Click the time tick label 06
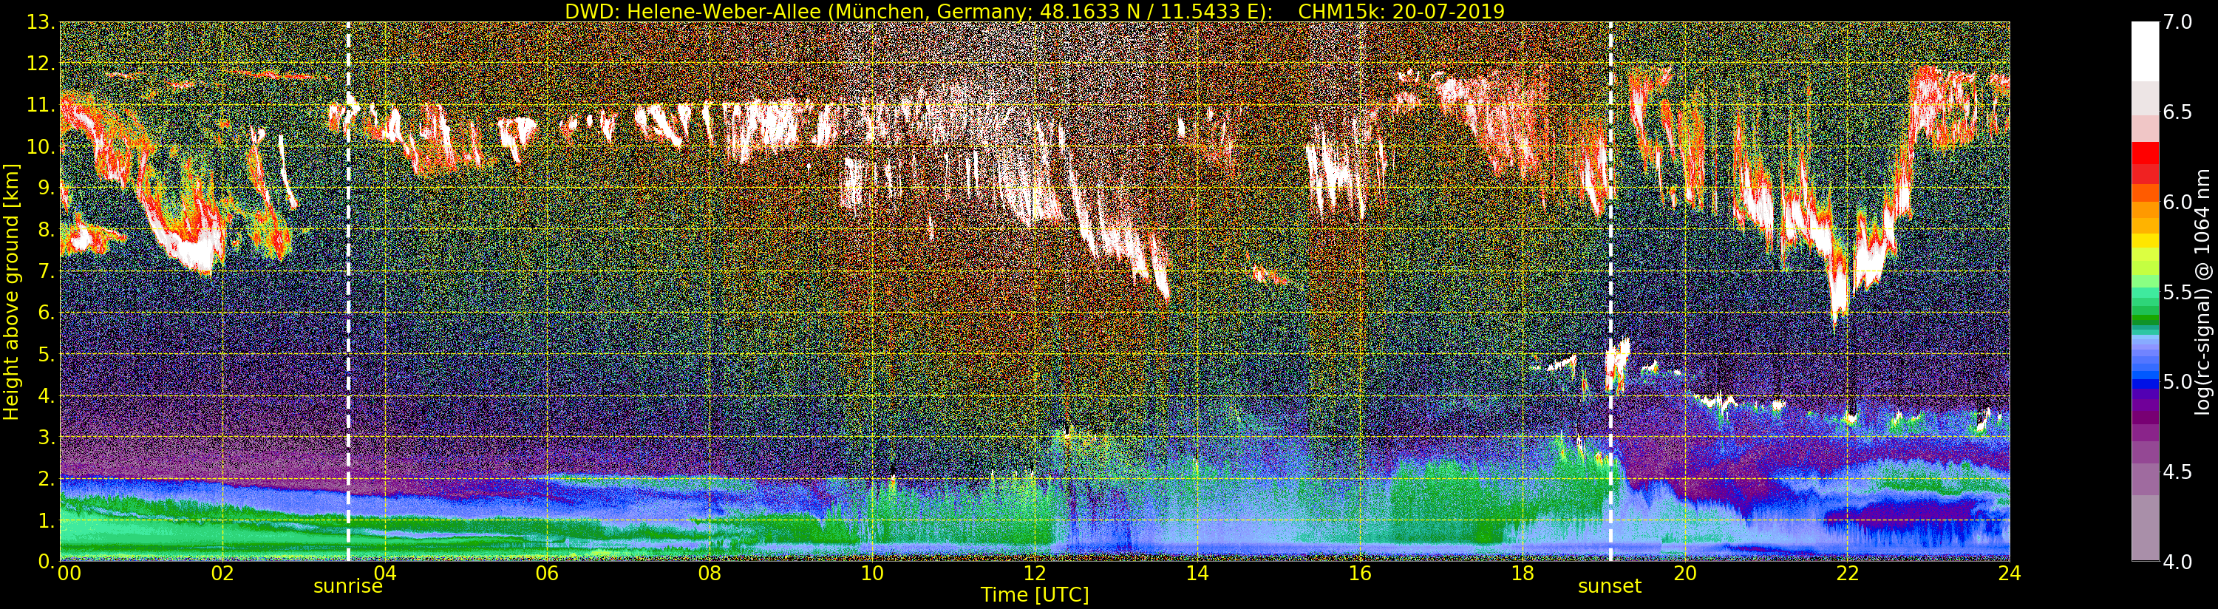This screenshot has width=2218, height=609. (547, 573)
